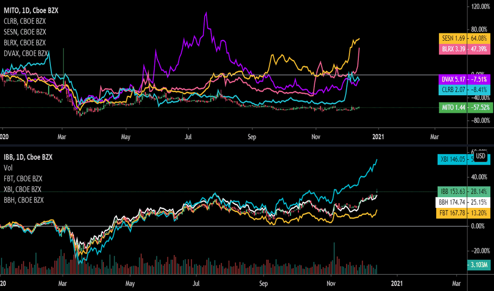Viewport: 494px width, 291px height.
Task: Click the 3.103M volume label
Action: point(479,265)
